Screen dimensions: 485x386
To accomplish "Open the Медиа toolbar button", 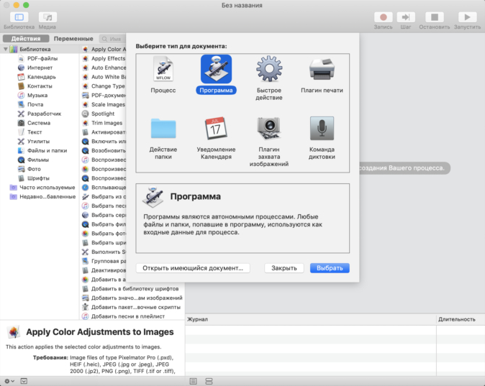I will pos(47,17).
